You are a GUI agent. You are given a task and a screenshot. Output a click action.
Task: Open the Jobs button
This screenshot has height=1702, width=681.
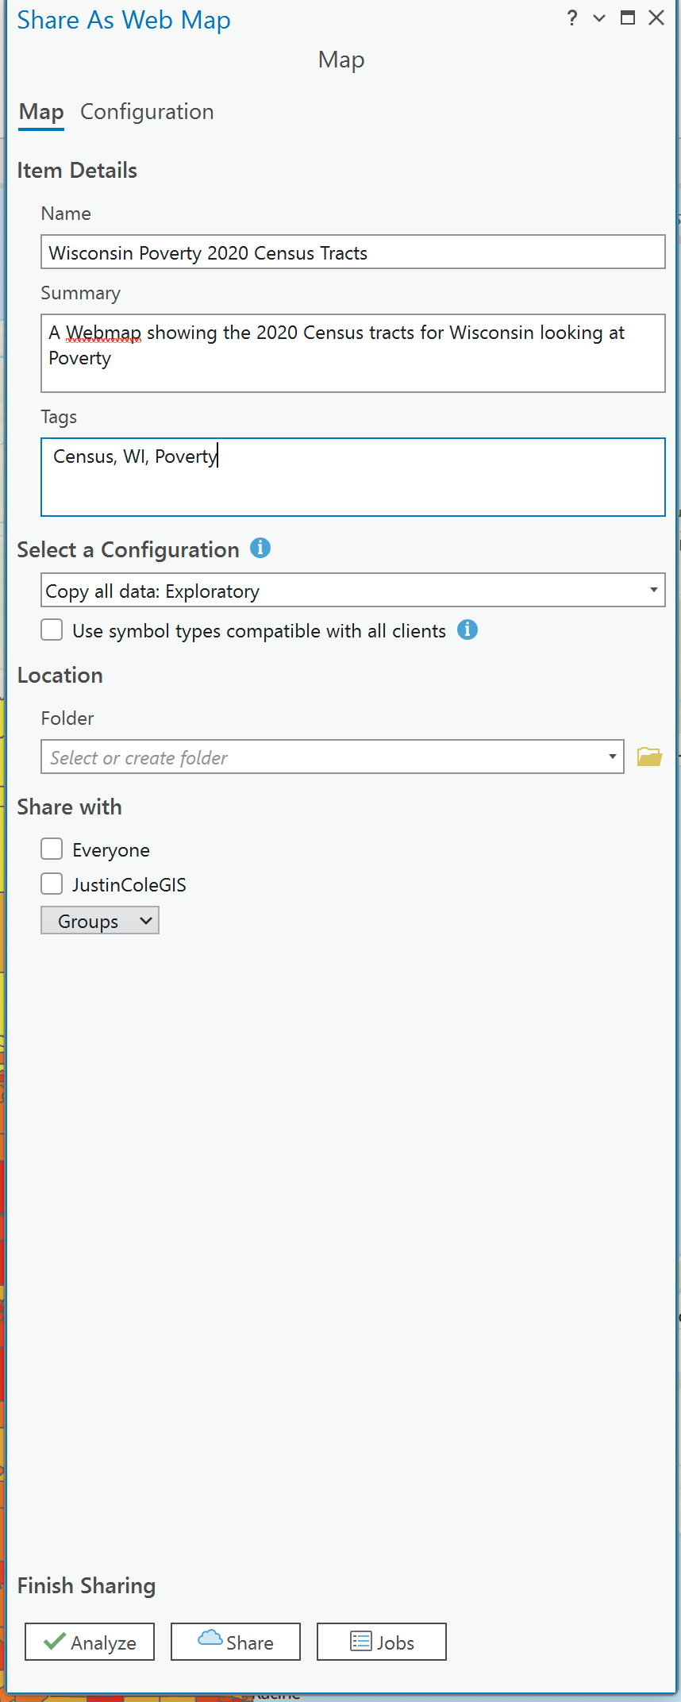[x=382, y=1642]
